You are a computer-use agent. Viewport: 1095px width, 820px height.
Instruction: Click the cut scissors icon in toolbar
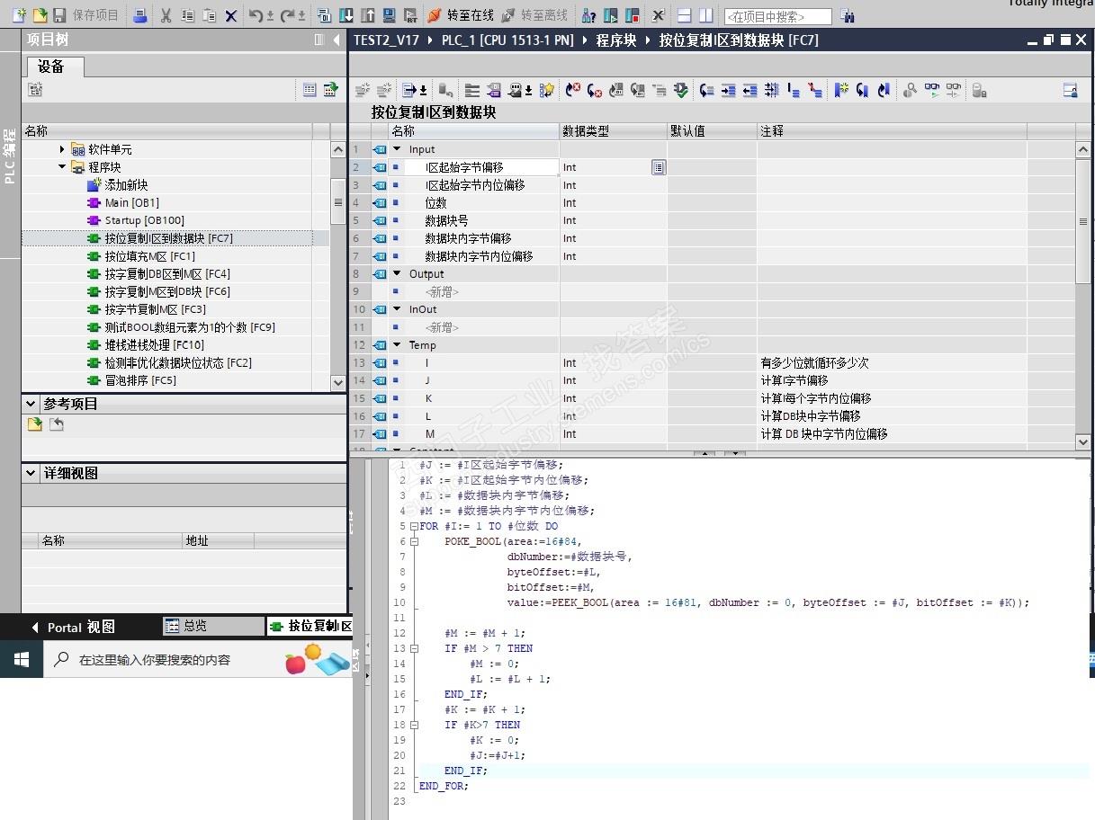(166, 15)
